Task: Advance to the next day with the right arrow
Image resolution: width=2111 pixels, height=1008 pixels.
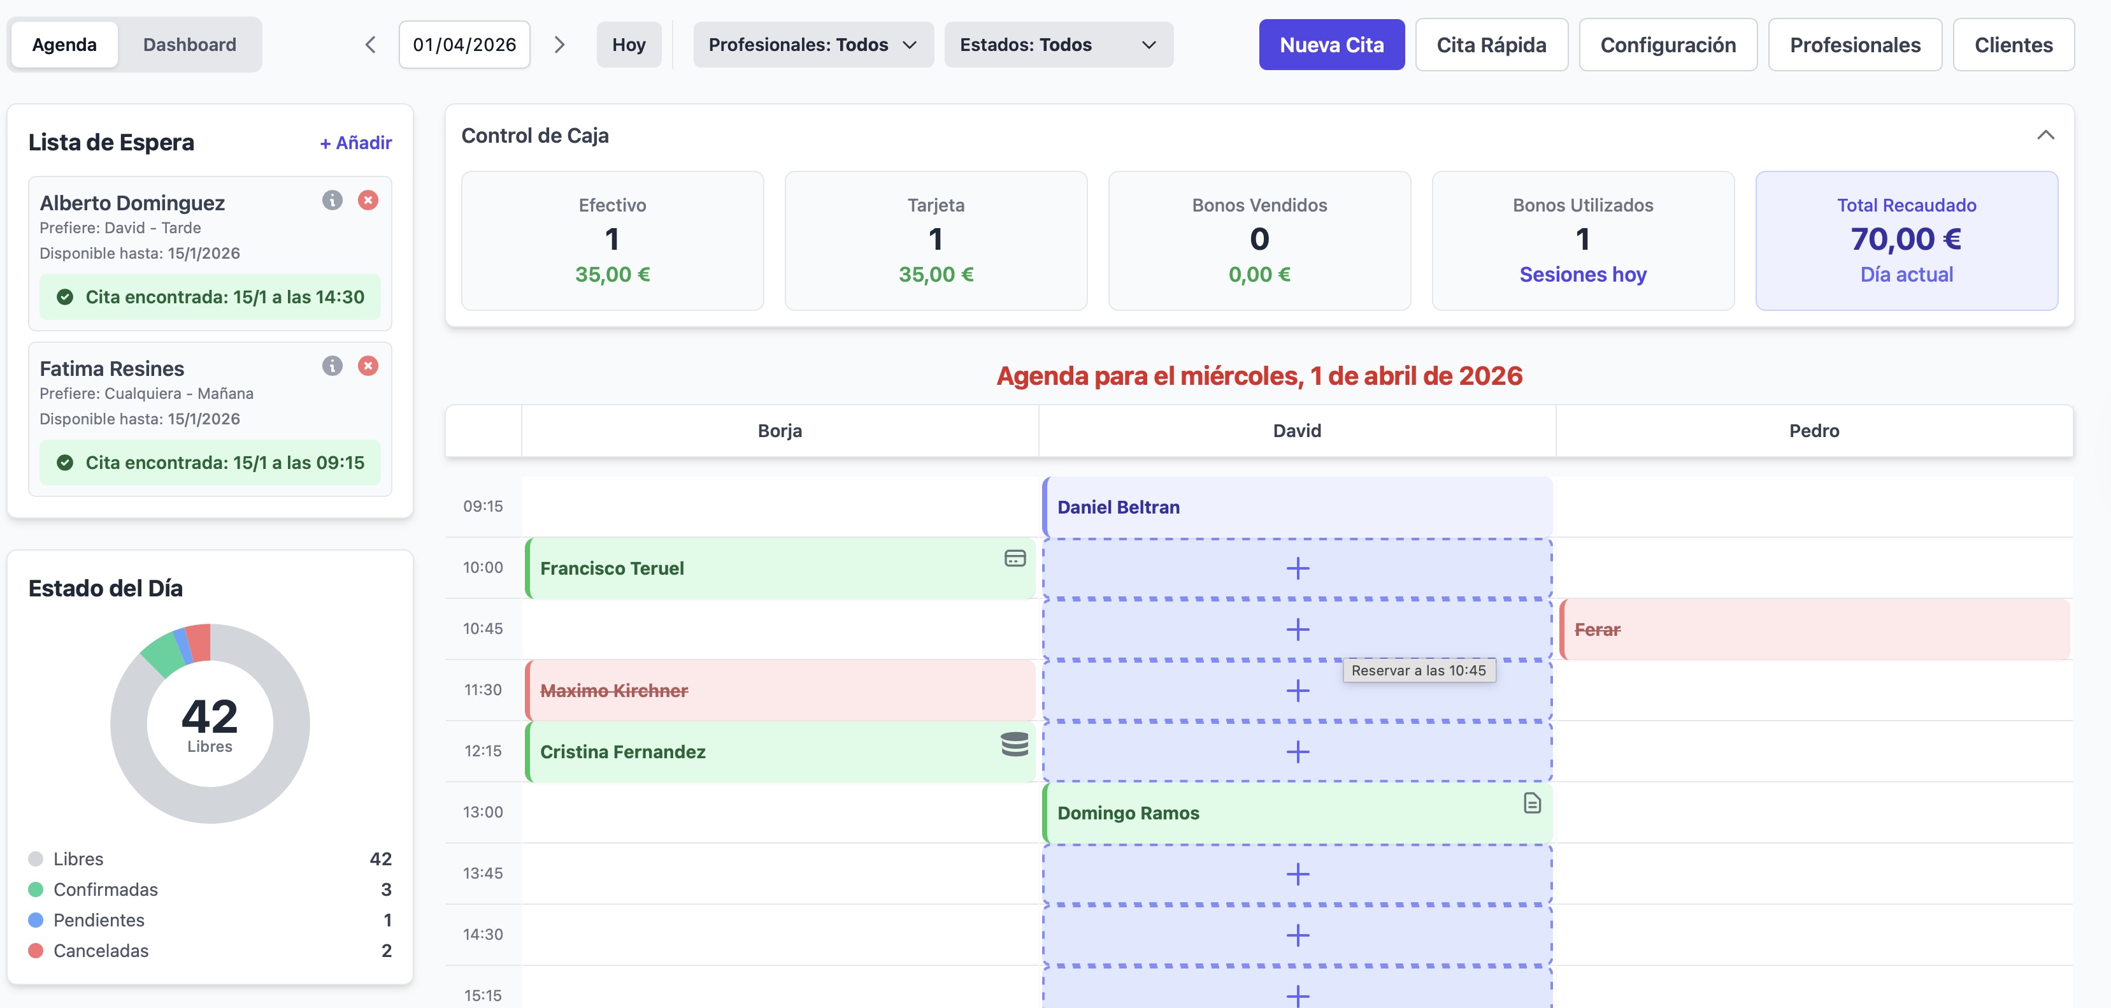Action: tap(561, 44)
